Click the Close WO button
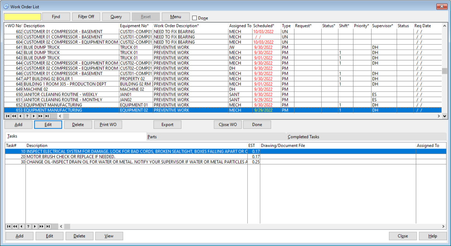This screenshot has height=246, width=451. [228, 125]
